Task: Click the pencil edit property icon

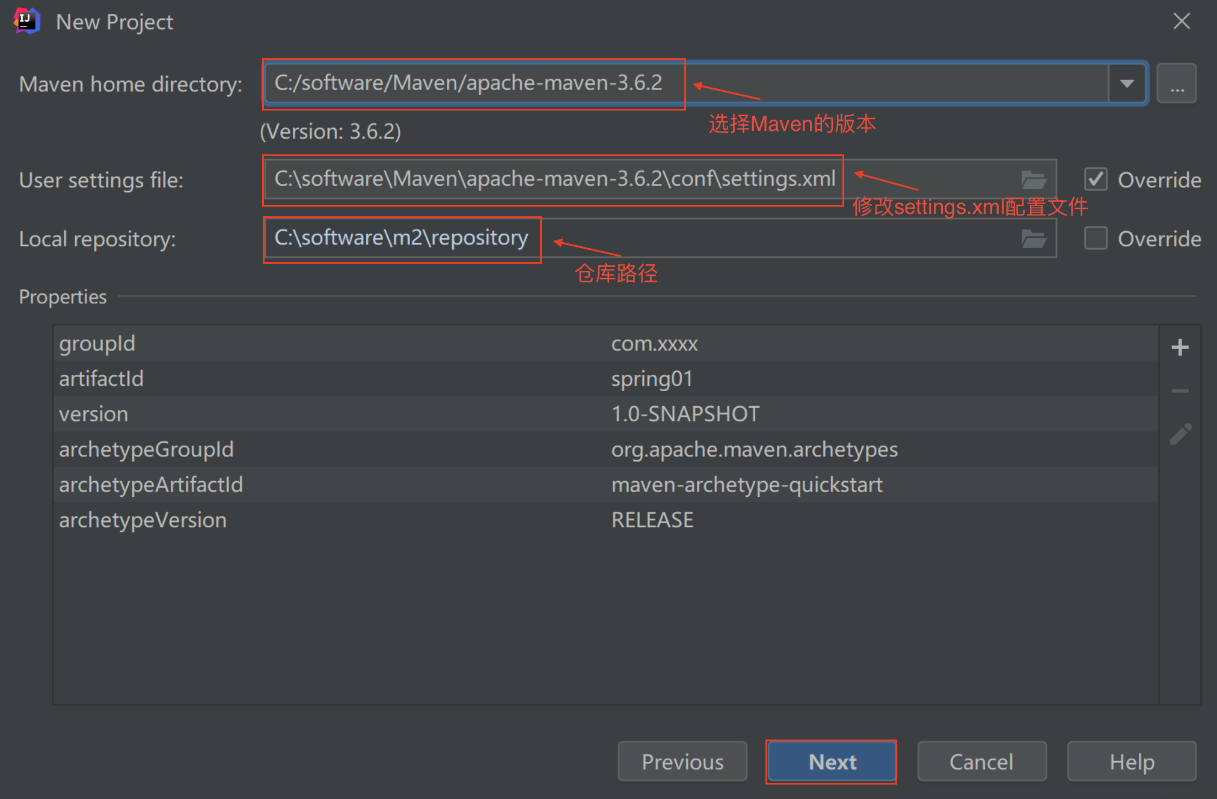Action: [1180, 434]
